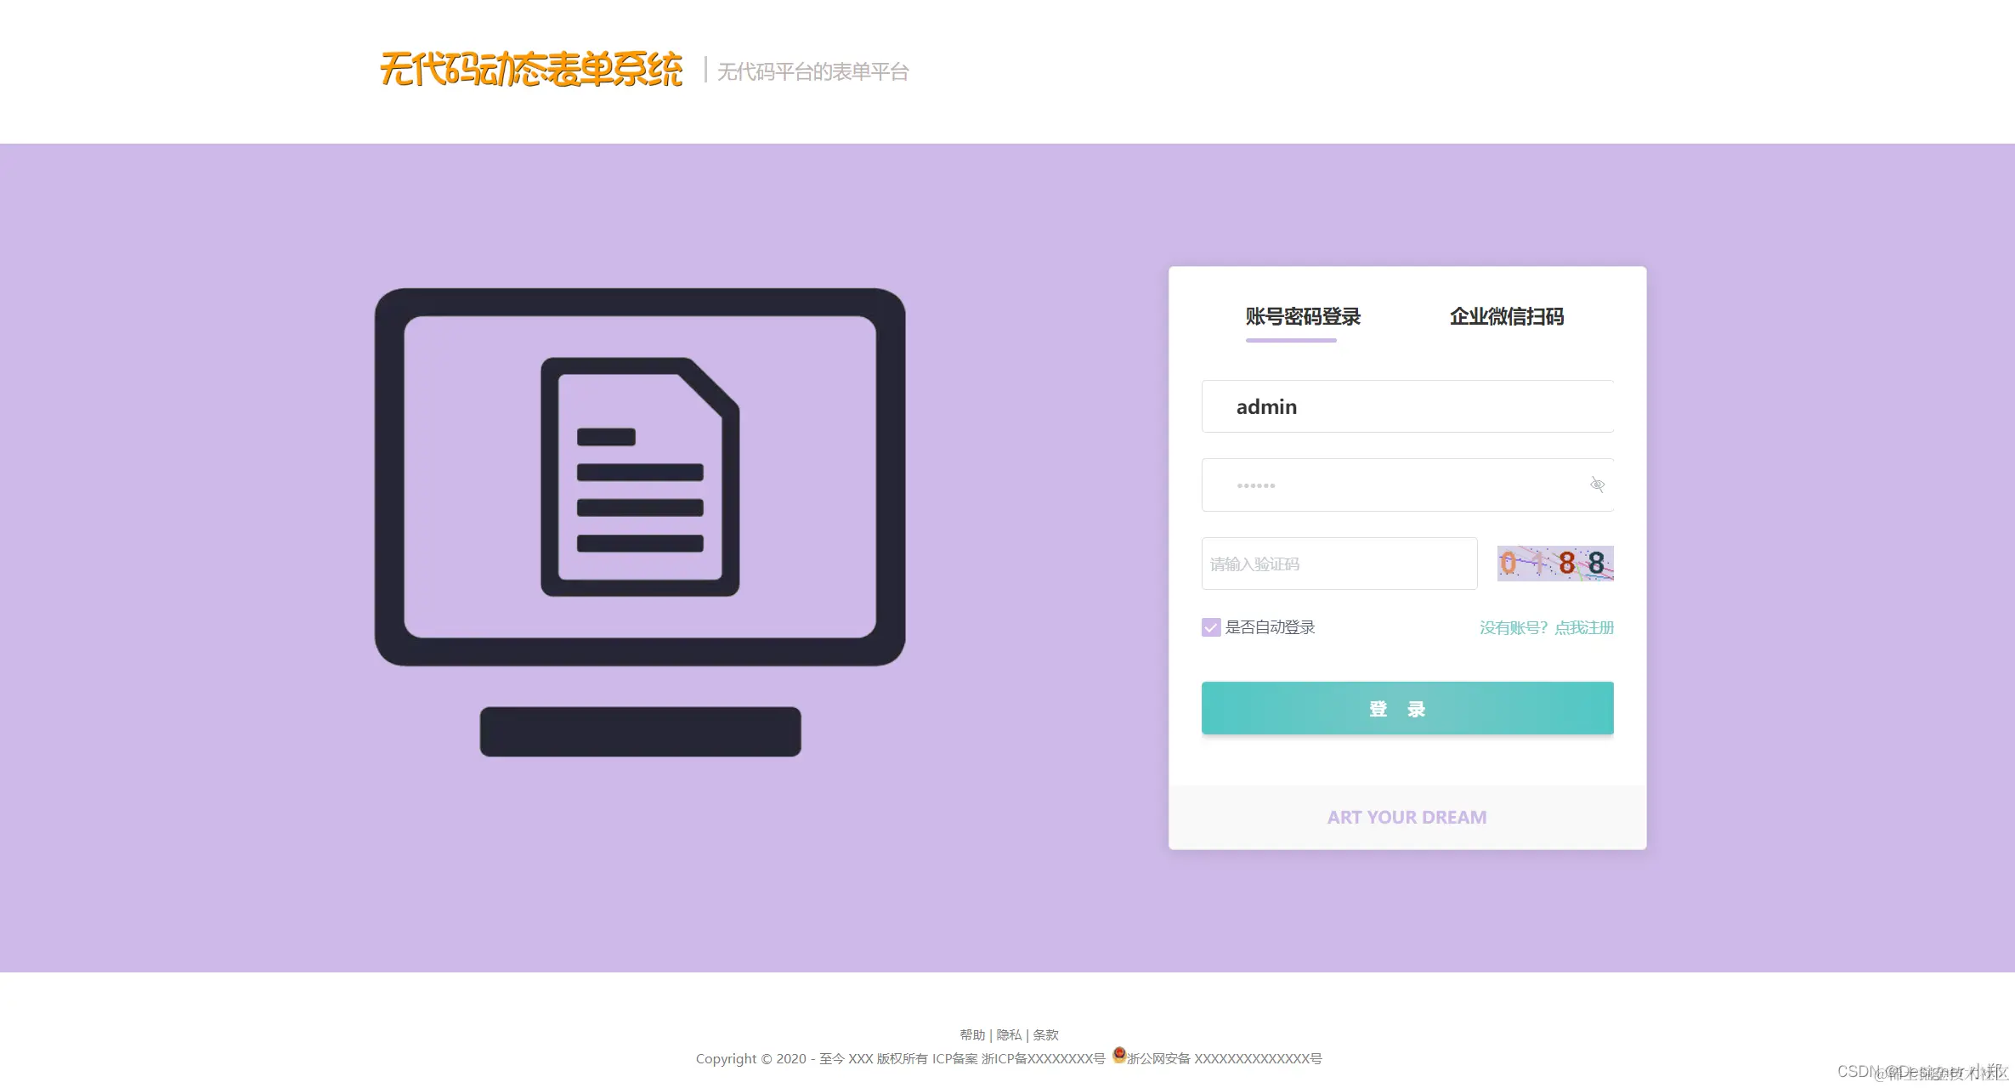Click the 浙公网安备 badge icon
The height and width of the screenshot is (1088, 2015).
point(1118,1057)
